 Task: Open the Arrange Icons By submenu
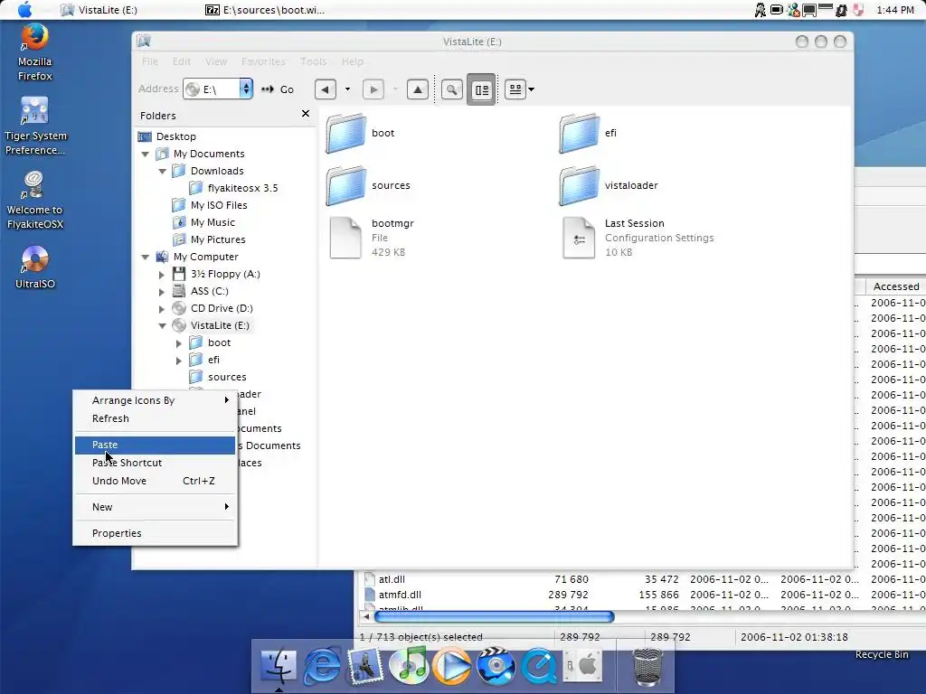tap(155, 400)
